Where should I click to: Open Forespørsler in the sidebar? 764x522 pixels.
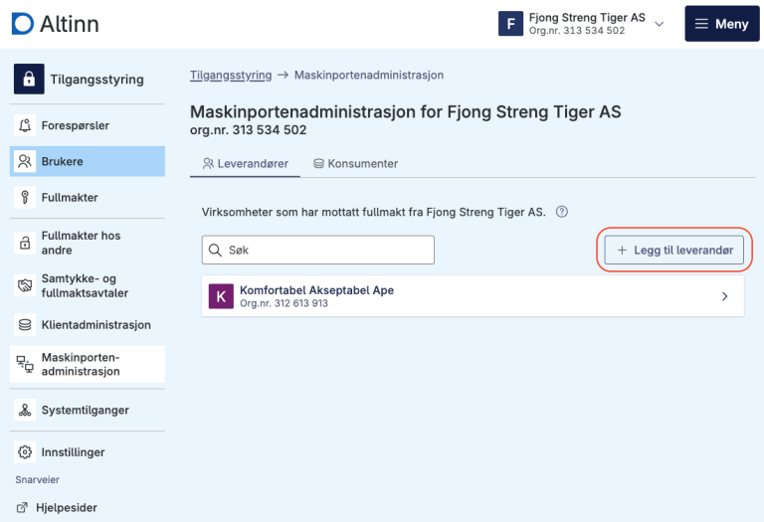[x=88, y=125]
